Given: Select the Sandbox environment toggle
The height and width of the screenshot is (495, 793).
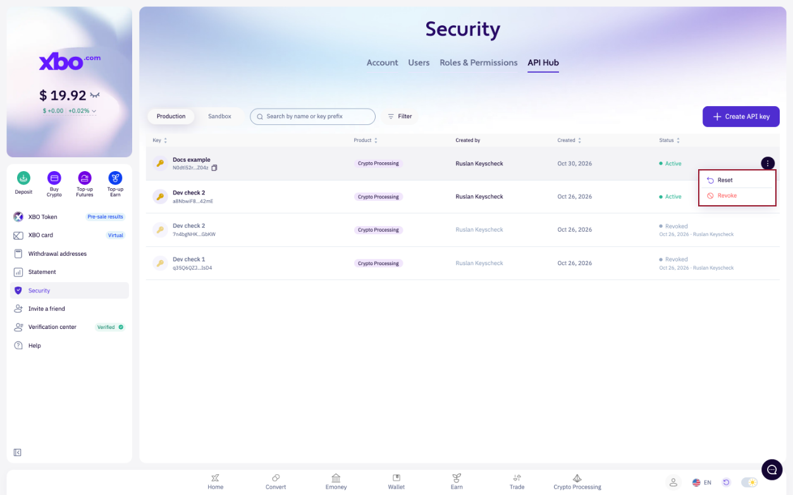Looking at the screenshot, I should [x=219, y=116].
